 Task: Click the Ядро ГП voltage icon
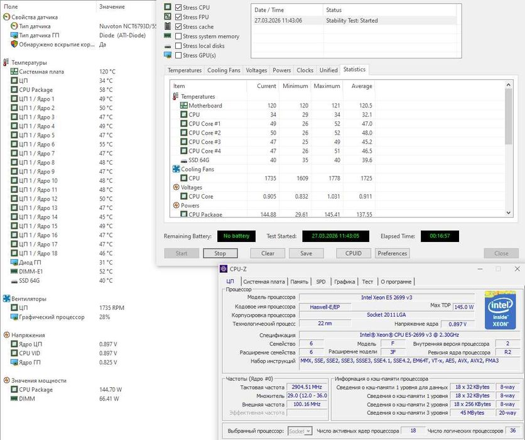tap(14, 362)
